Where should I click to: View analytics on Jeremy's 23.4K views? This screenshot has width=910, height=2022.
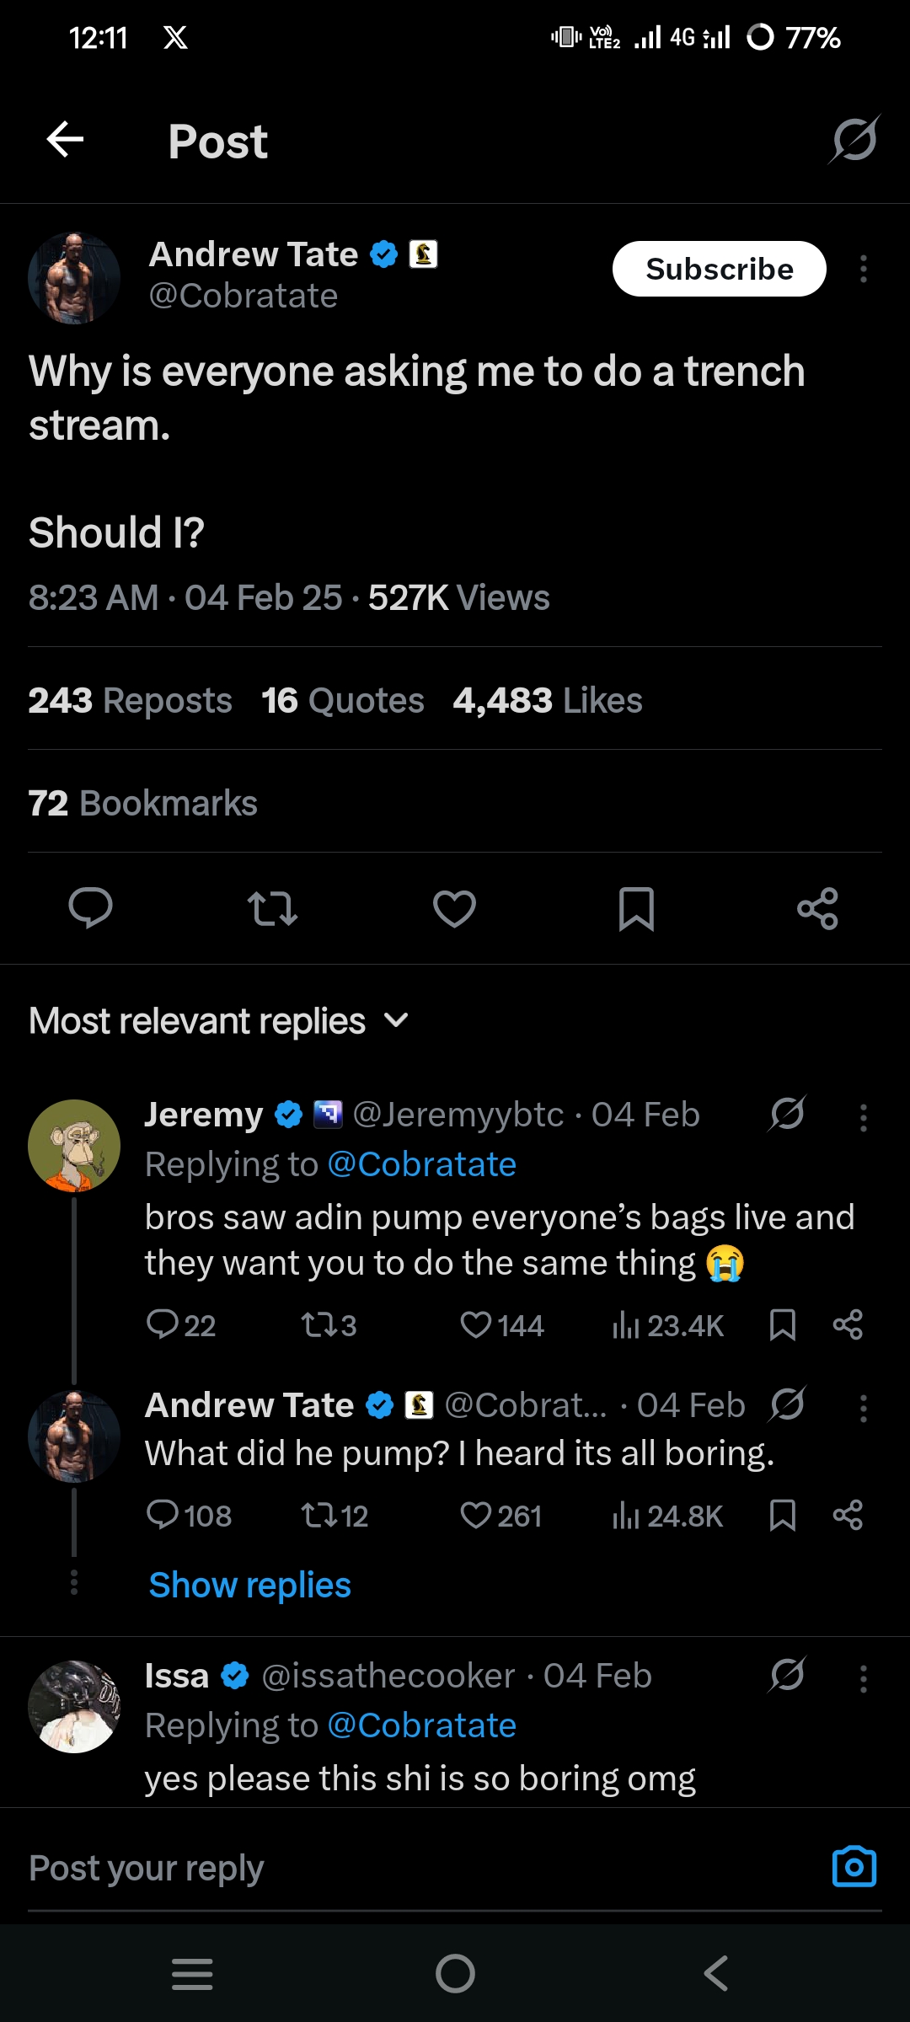coord(667,1326)
